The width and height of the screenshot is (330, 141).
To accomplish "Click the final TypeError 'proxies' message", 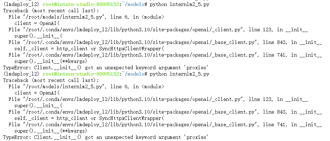I will [105, 137].
